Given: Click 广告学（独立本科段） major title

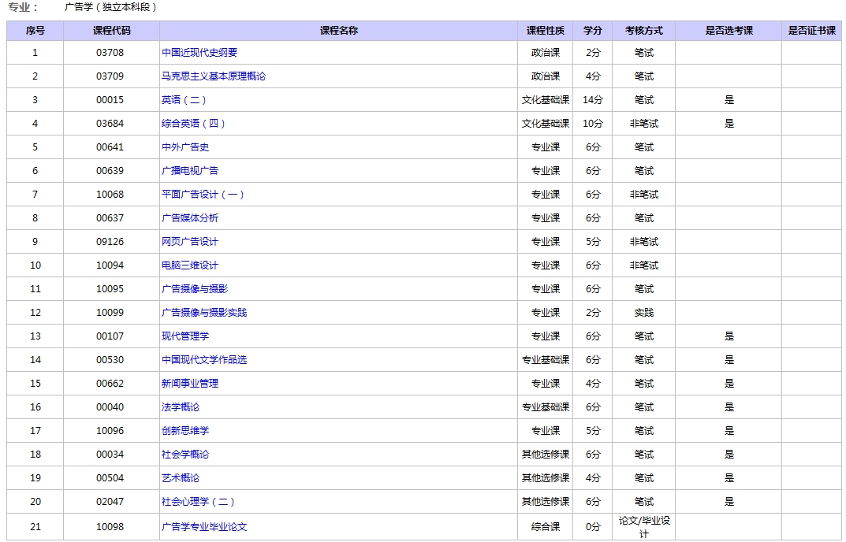Looking at the screenshot, I should tap(110, 8).
